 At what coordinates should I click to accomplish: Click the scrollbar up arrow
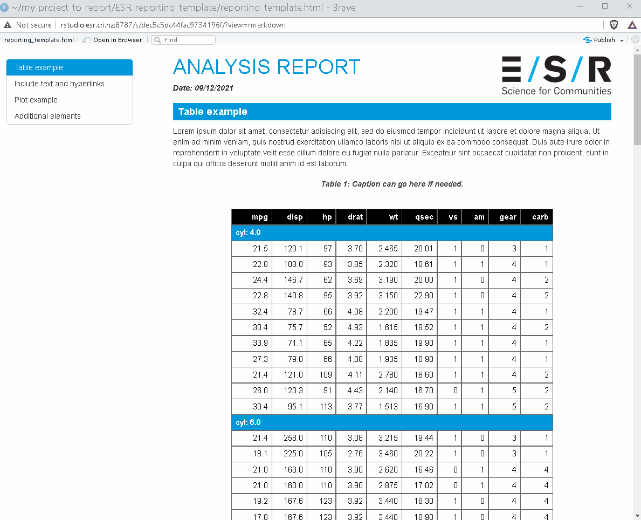(x=637, y=50)
